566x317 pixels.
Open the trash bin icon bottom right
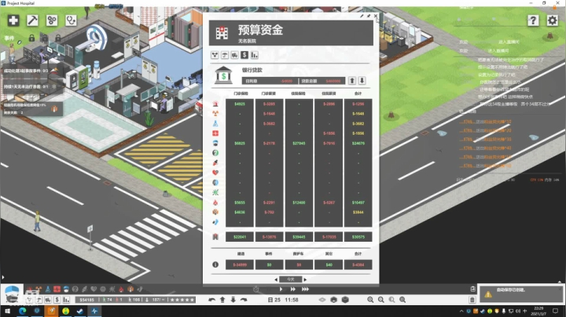tap(472, 300)
